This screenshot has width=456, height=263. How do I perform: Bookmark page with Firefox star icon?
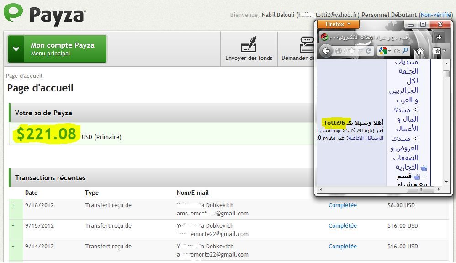point(352,51)
